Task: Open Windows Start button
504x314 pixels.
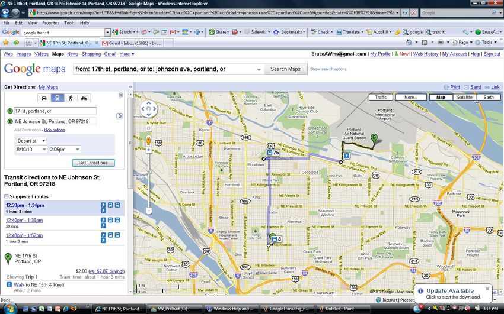Action: [11, 309]
